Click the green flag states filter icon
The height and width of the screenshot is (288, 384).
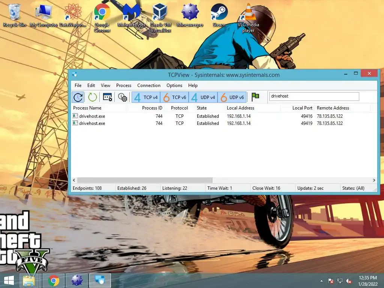point(255,97)
